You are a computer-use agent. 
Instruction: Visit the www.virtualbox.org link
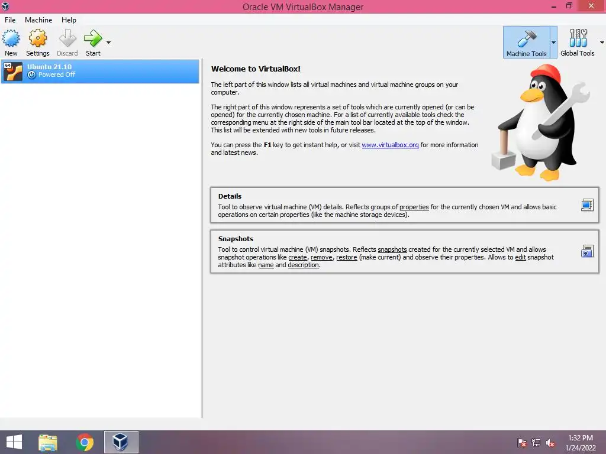tap(390, 145)
